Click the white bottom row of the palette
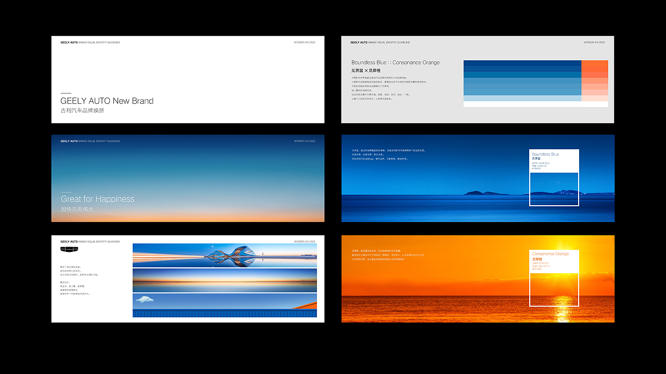Screen dimensions: 666x374 coord(536,104)
